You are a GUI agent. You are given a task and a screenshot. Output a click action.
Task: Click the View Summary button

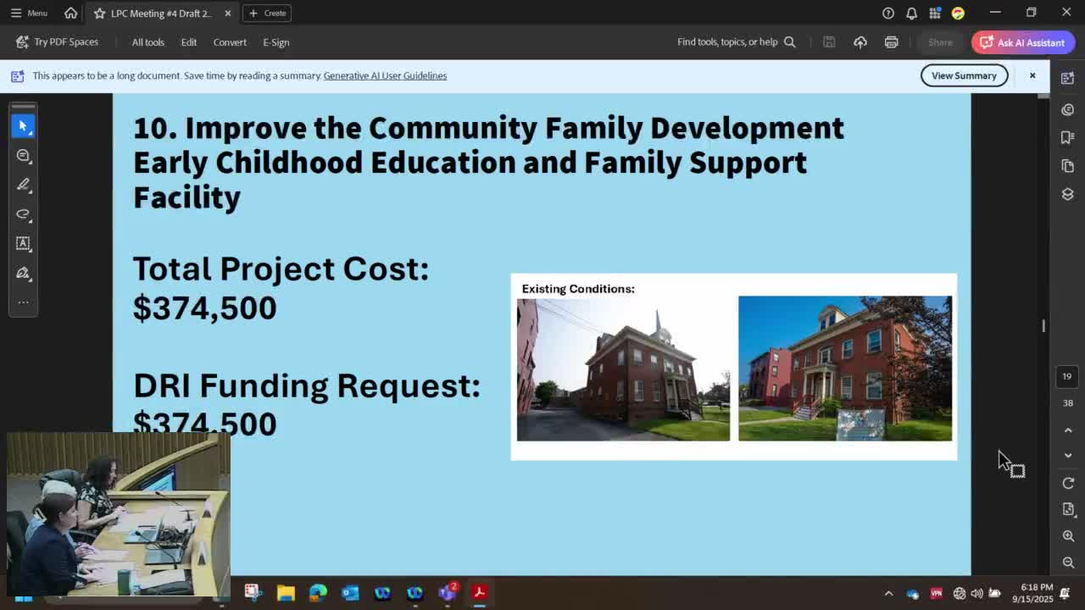click(x=964, y=75)
